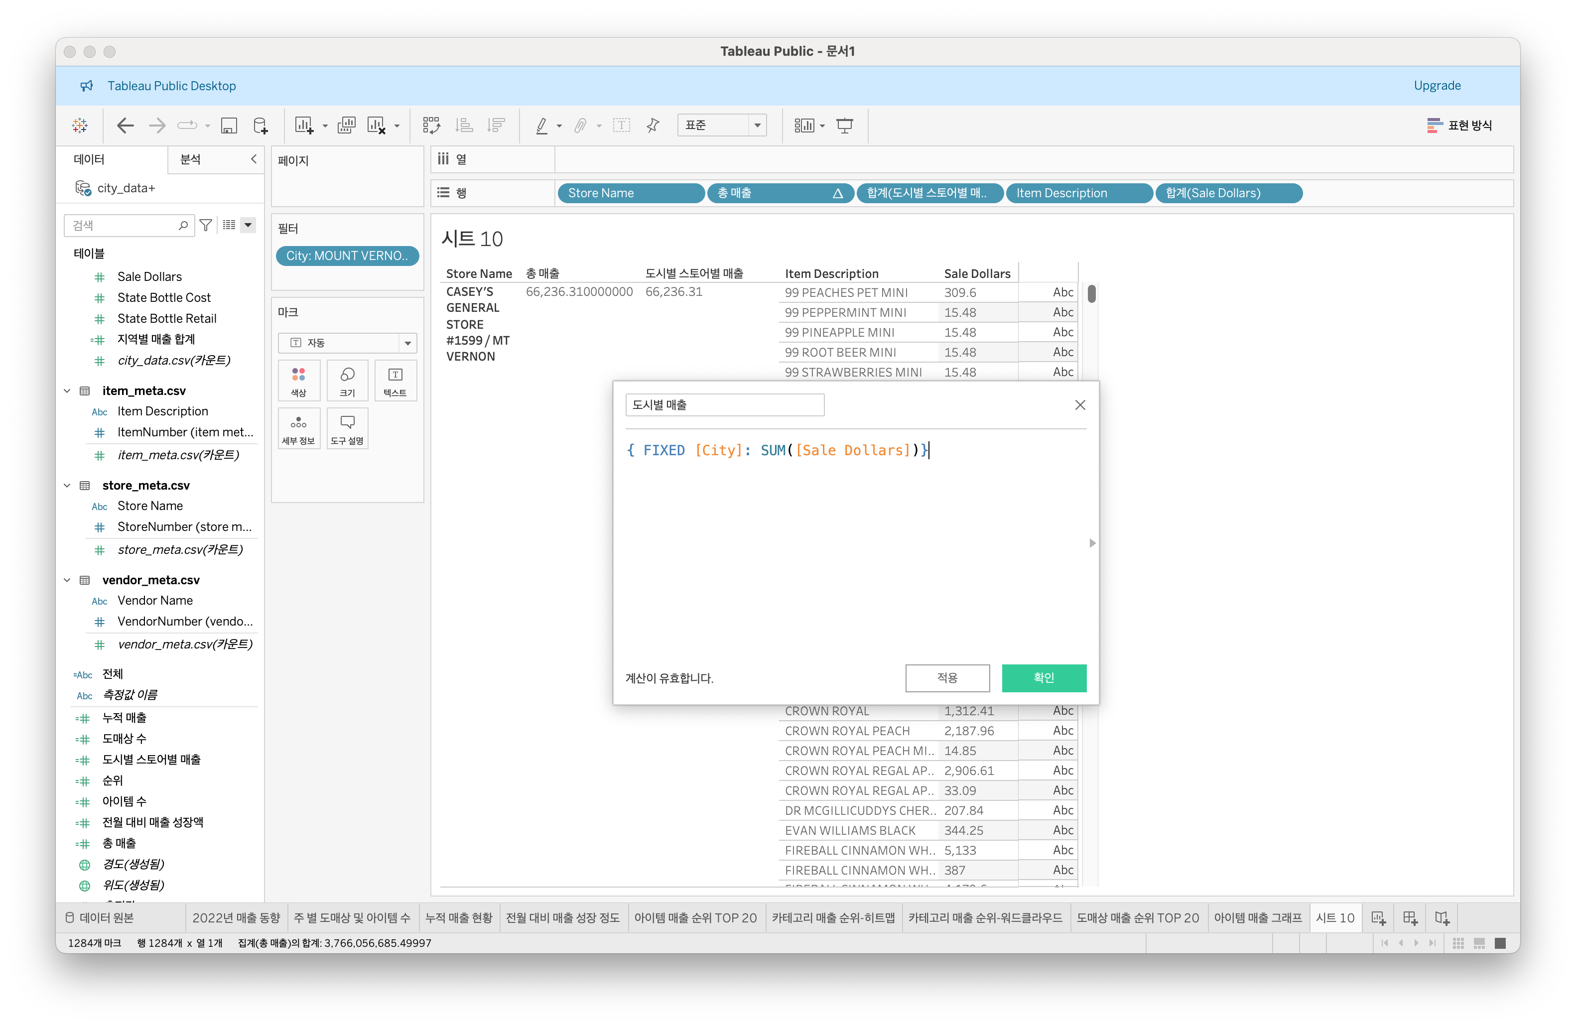Collapse the item_meta.csv table
The width and height of the screenshot is (1576, 1027).
click(x=67, y=390)
